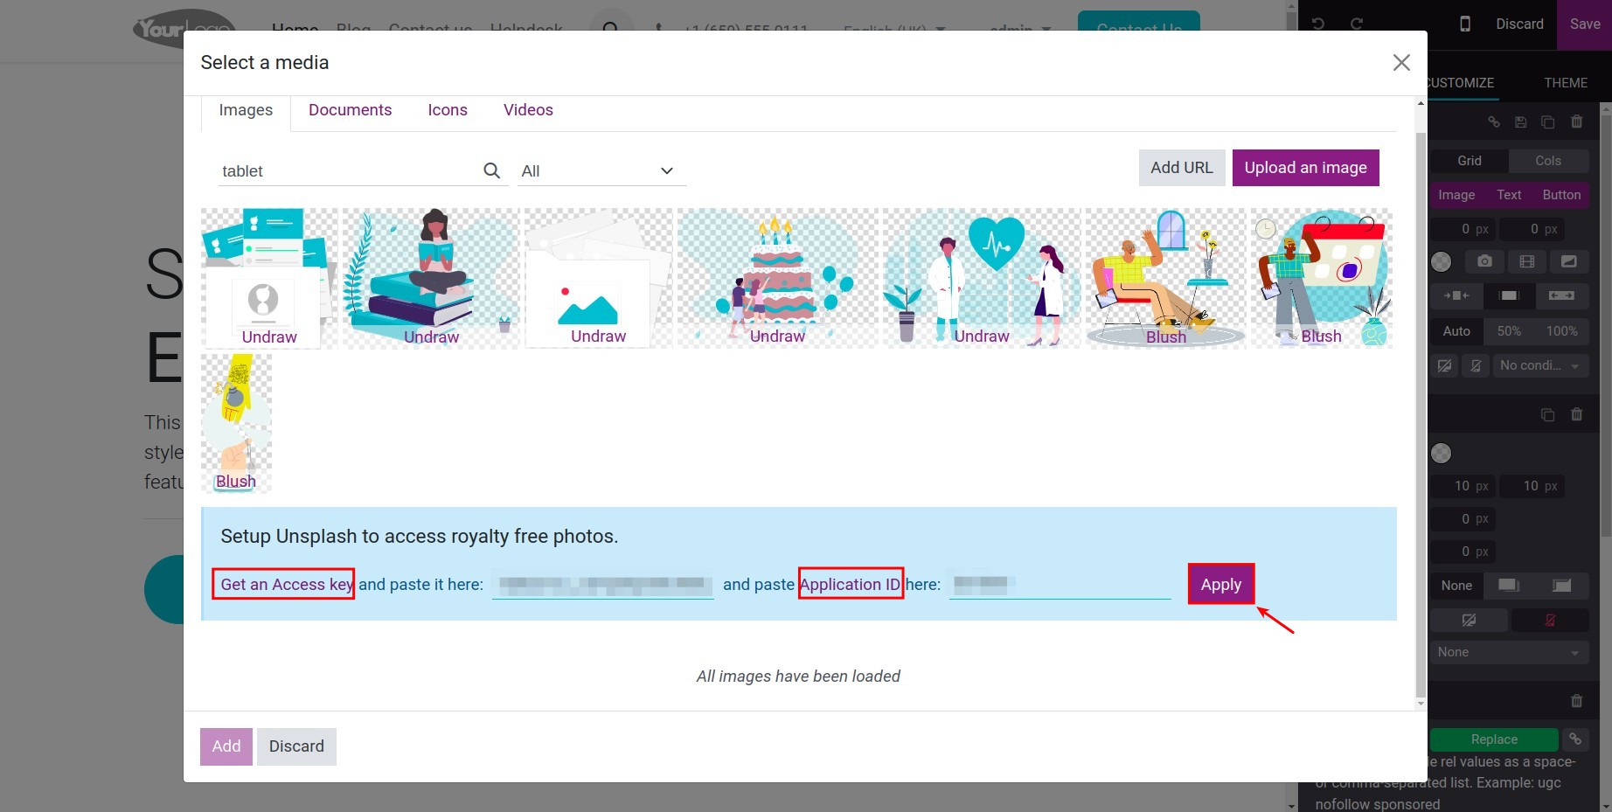
Task: Set content width to 100%
Action: (x=1562, y=330)
